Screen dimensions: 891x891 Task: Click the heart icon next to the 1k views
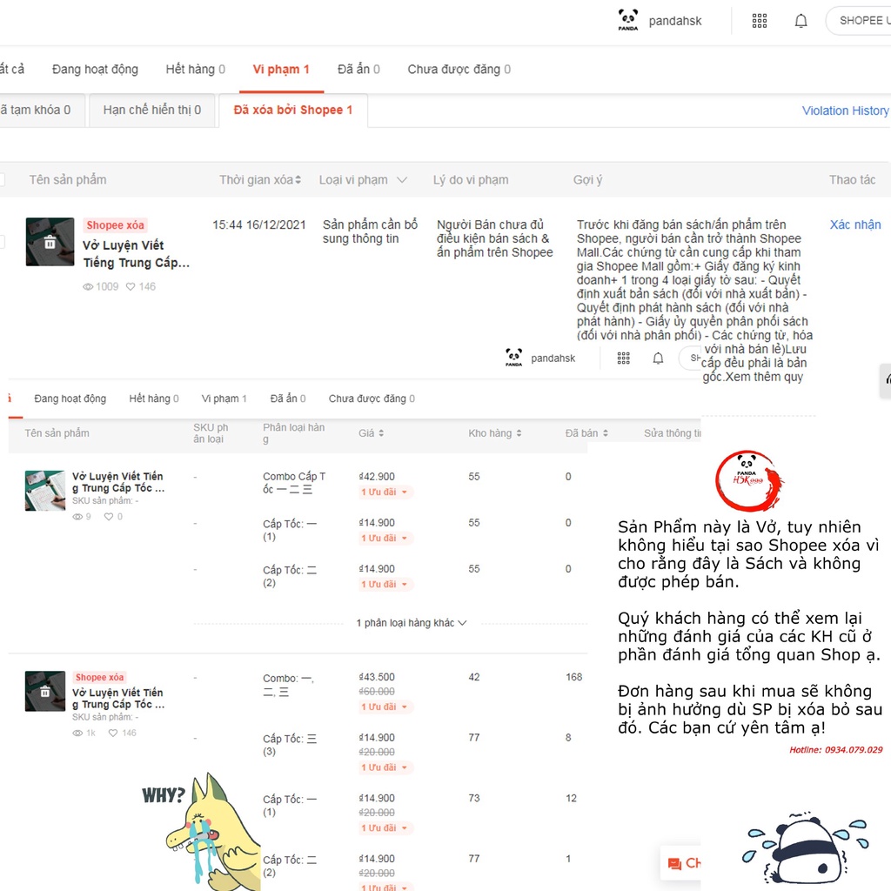113,733
